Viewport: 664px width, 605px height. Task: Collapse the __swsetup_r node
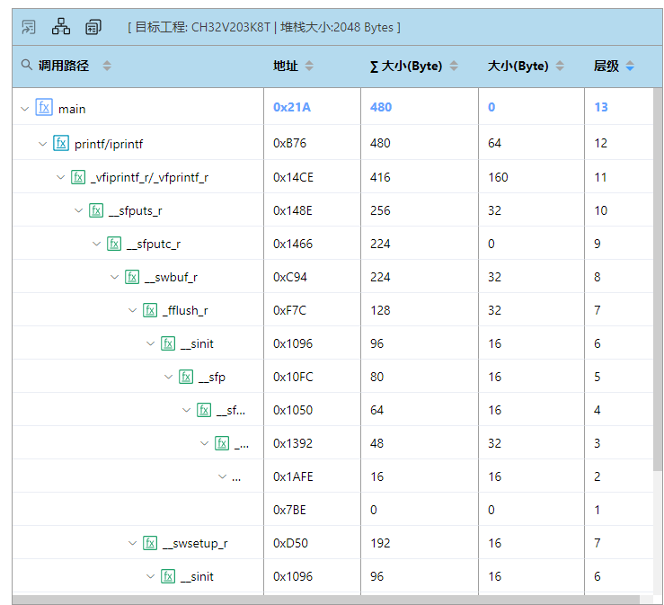coord(133,543)
